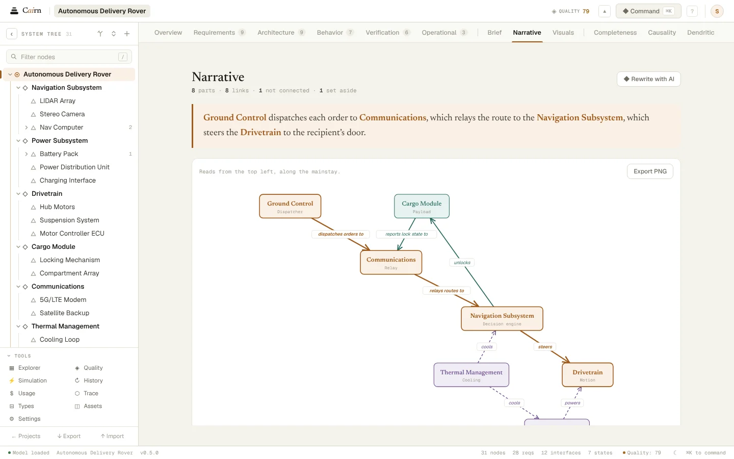This screenshot has height=459, width=734.
Task: Switch to the Overview tab
Action: (168, 33)
